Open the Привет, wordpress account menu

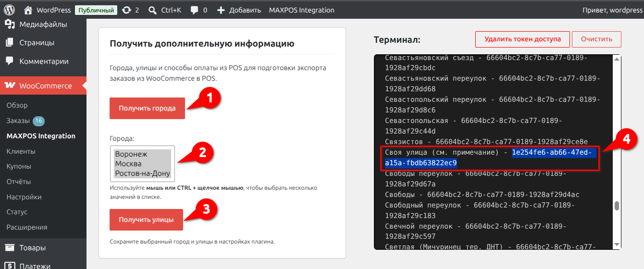click(612, 10)
